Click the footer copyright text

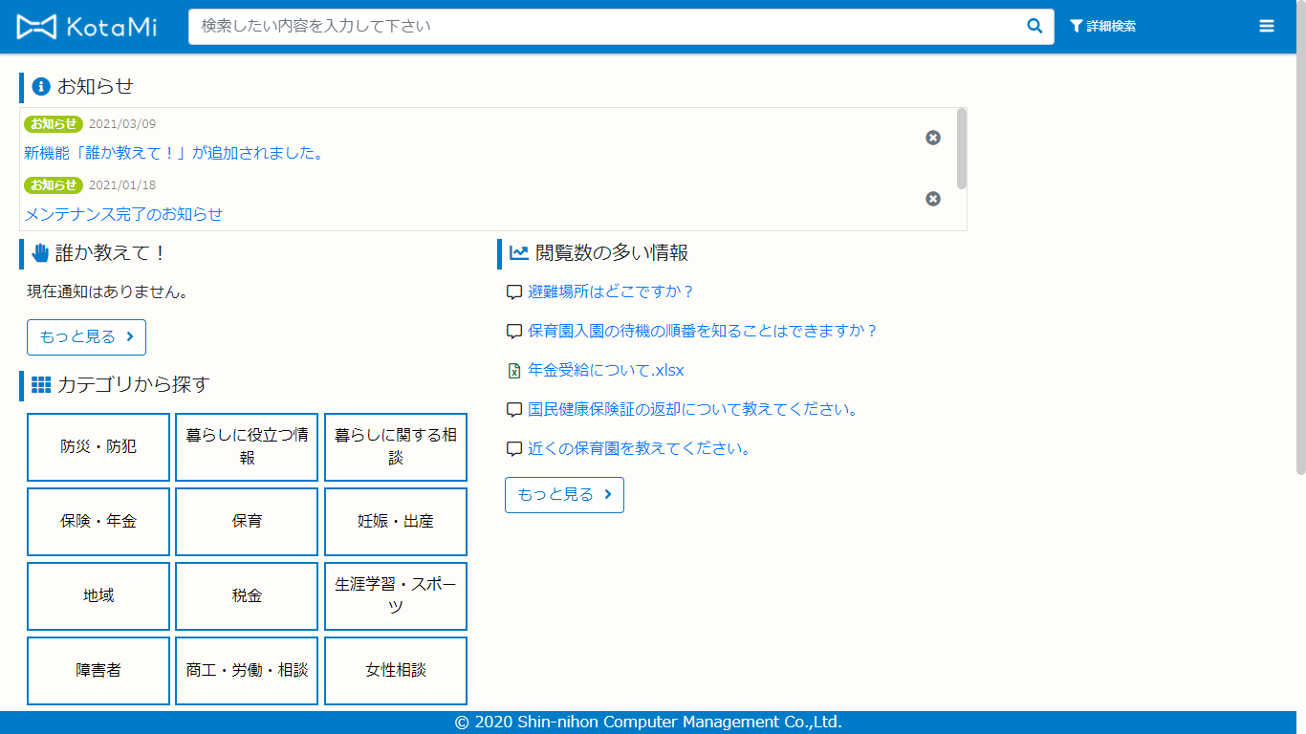tap(648, 723)
